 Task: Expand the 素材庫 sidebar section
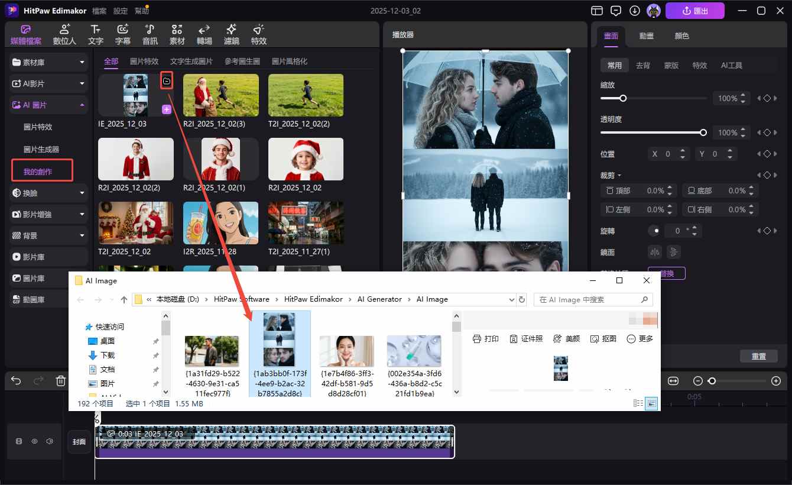pyautogui.click(x=82, y=62)
